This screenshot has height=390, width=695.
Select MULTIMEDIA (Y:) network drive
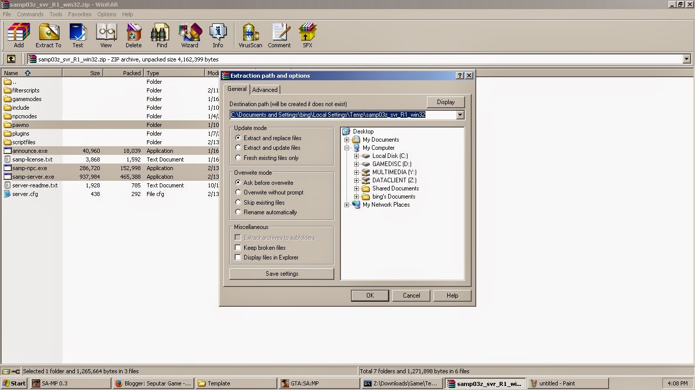(x=394, y=172)
